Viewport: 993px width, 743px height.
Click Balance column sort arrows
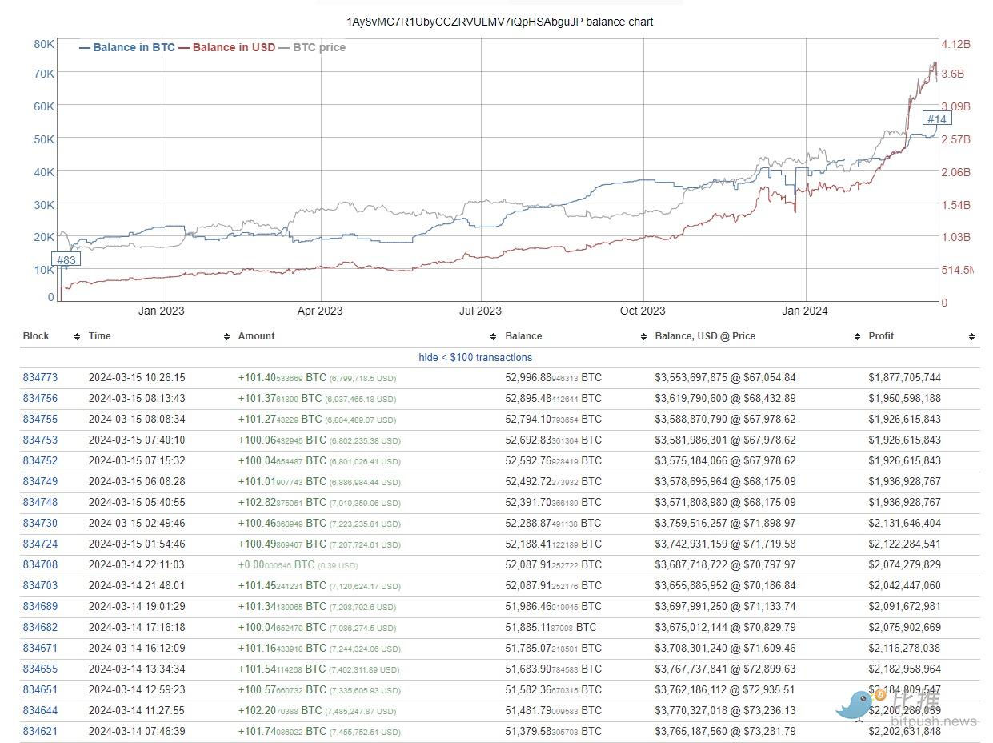click(x=644, y=337)
